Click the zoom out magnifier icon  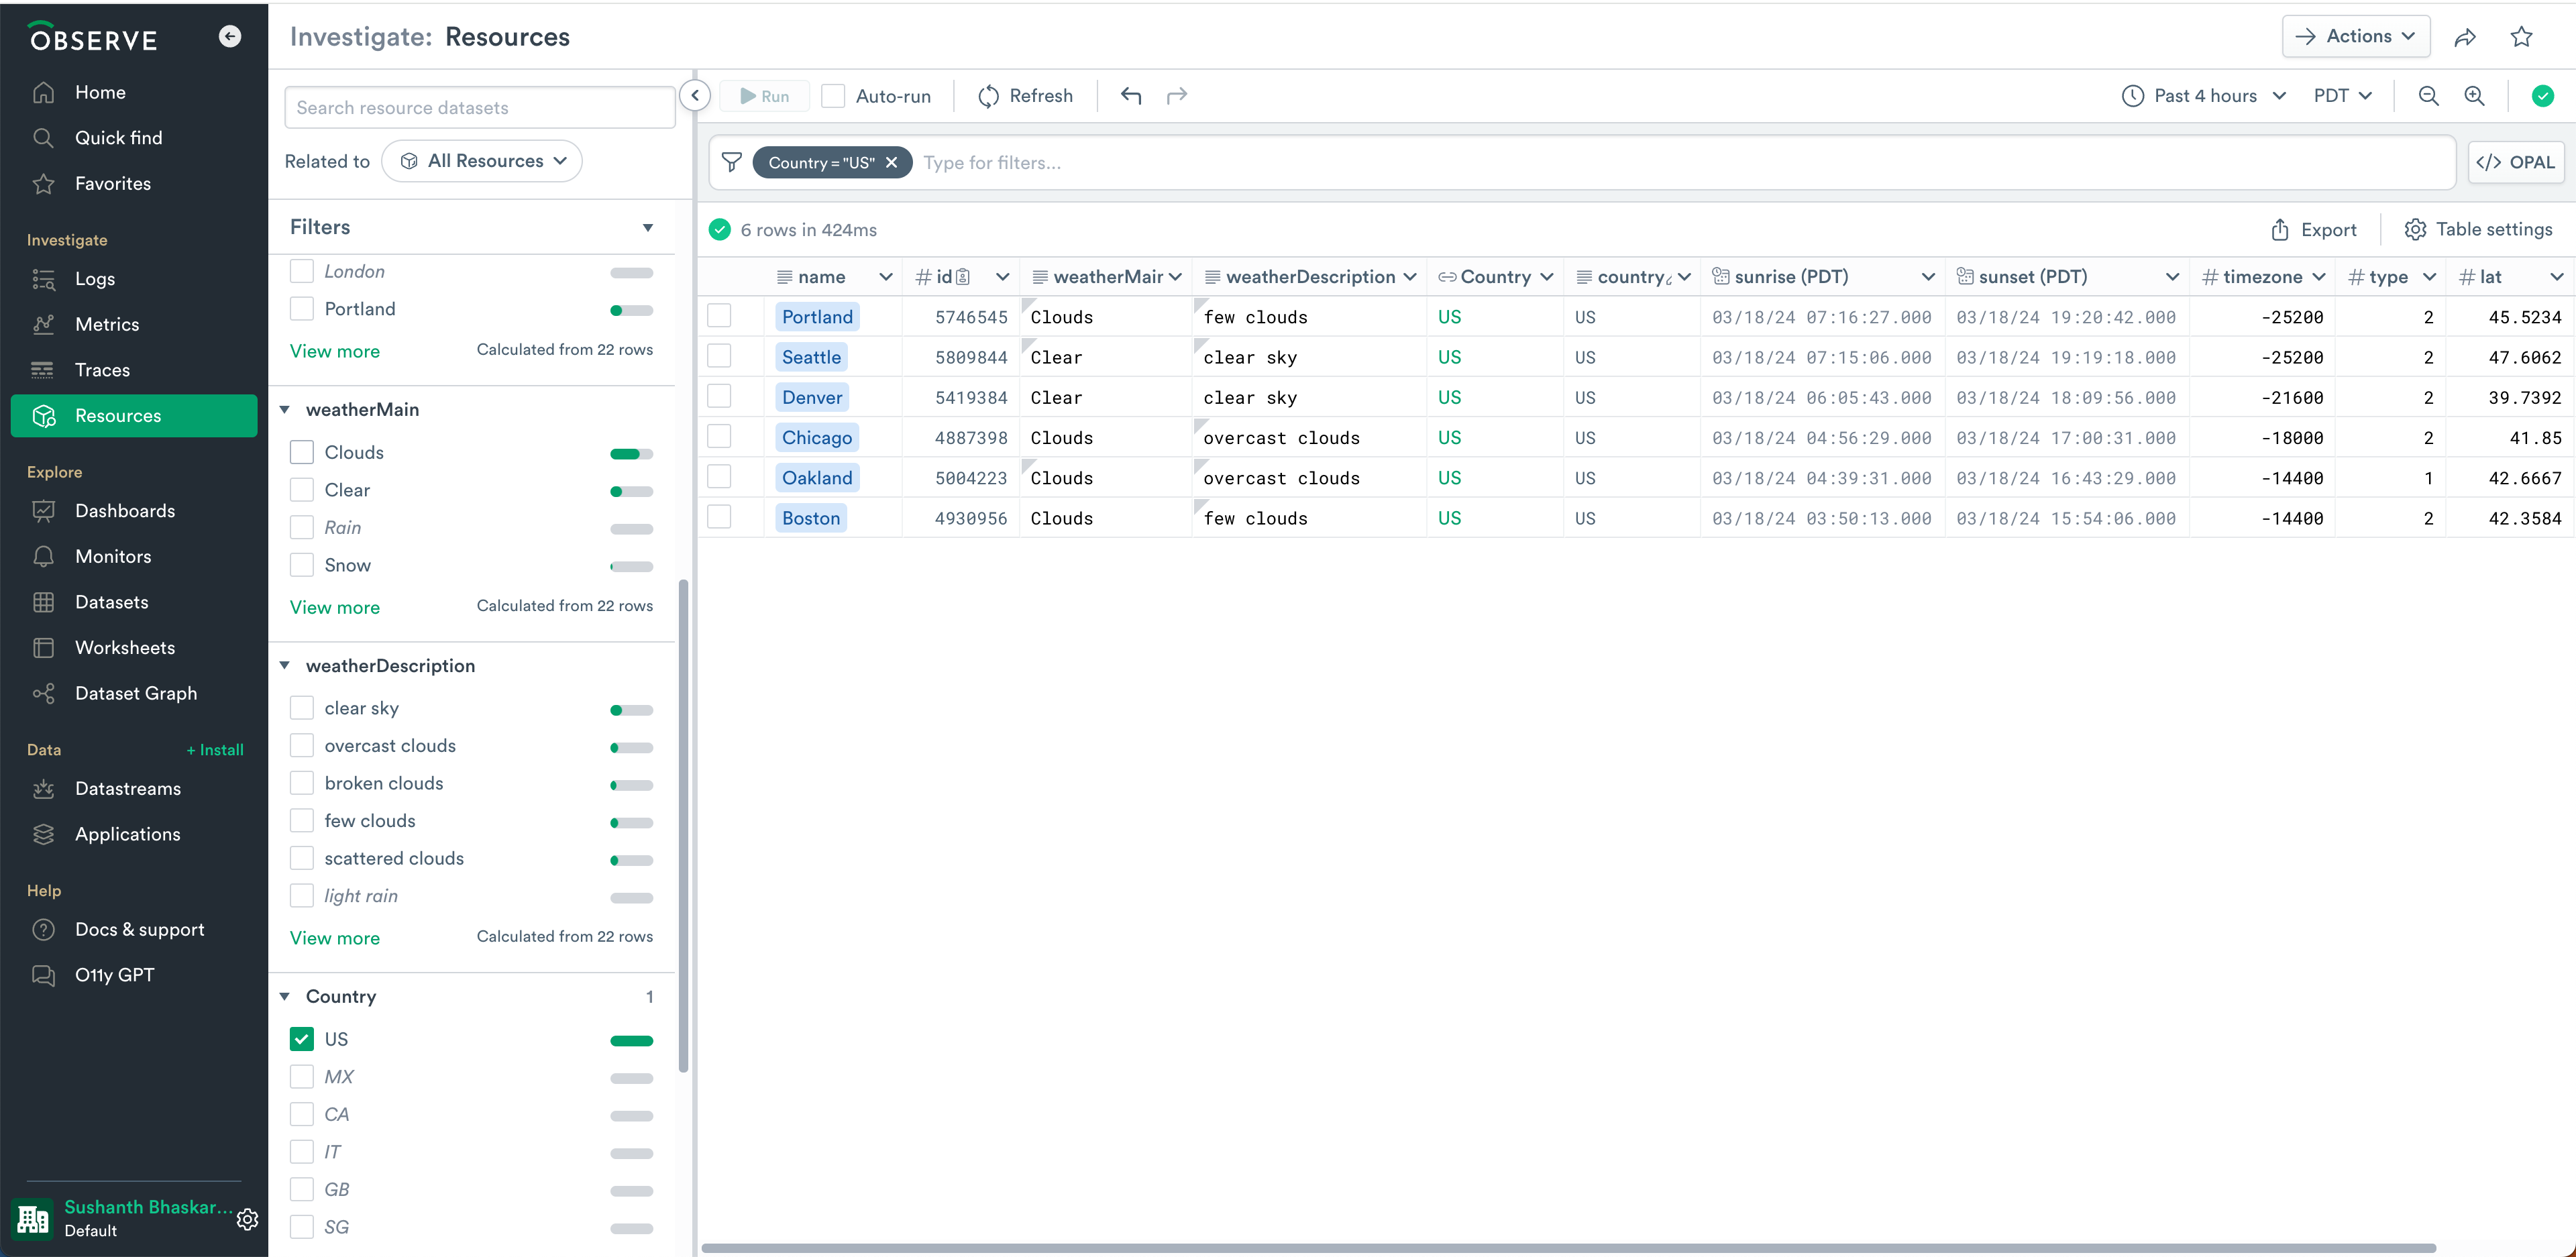(x=2428, y=96)
